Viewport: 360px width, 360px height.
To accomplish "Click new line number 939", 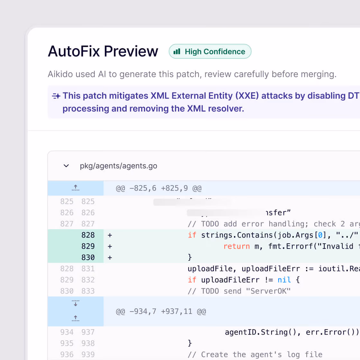I will [x=88, y=355].
